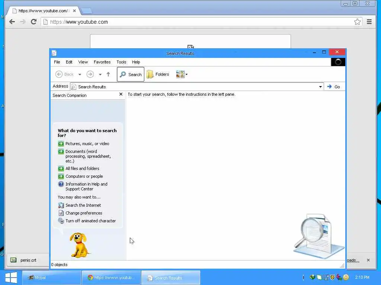The image size is (381, 285).
Task: Choose Pictures, music, or video search
Action: click(87, 144)
